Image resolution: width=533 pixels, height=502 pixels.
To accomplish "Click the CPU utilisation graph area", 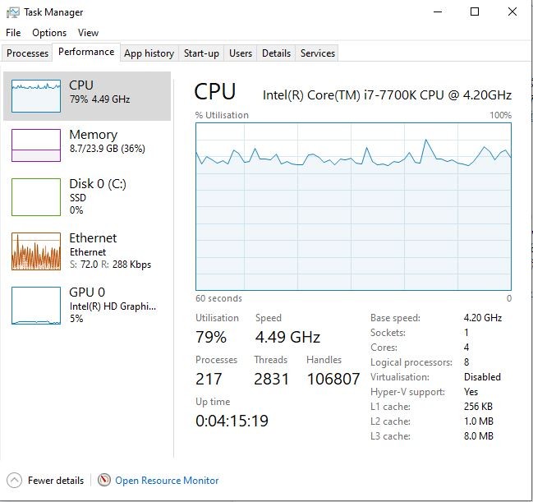I will point(353,206).
